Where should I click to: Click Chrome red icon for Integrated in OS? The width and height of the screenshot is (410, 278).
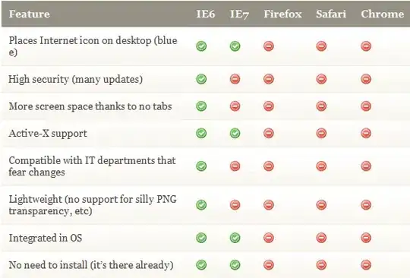pos(366,238)
